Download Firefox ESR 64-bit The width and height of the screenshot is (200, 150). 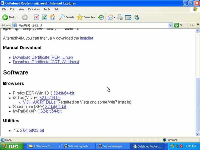[x=69, y=93]
